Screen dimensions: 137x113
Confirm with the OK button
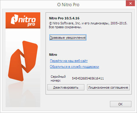(x=121, y=104)
